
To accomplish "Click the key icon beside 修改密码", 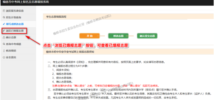I will click(4, 51).
